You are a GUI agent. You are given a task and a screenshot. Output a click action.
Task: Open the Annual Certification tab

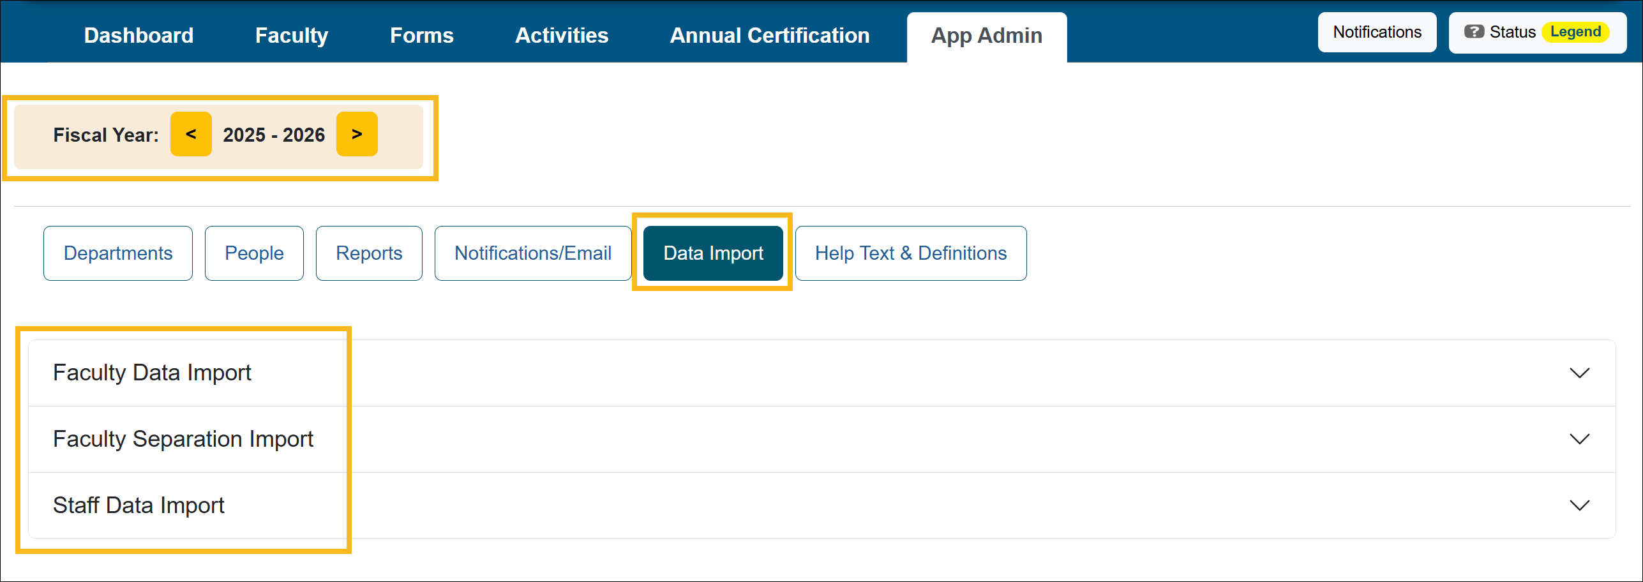click(768, 35)
